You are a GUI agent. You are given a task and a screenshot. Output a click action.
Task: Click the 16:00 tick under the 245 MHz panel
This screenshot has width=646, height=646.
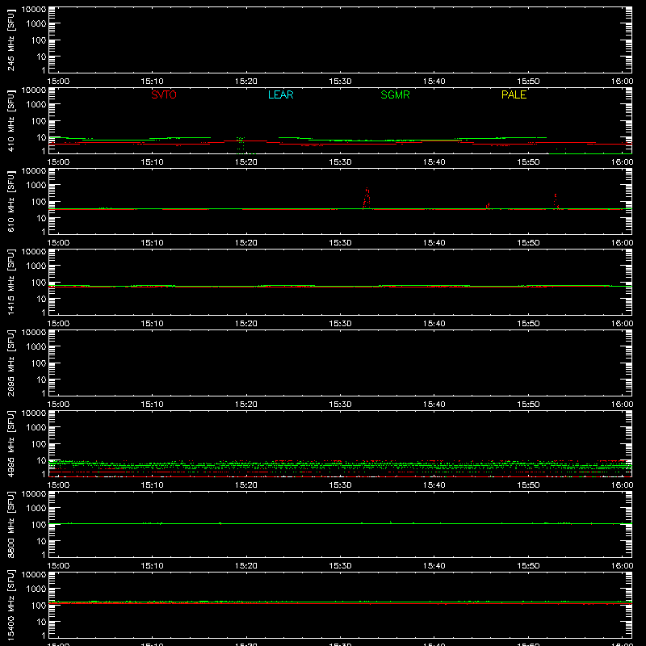point(622,82)
